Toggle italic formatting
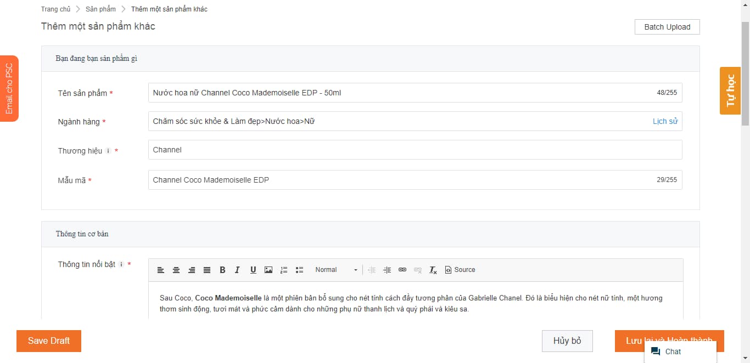Image resolution: width=750 pixels, height=363 pixels. (x=237, y=270)
